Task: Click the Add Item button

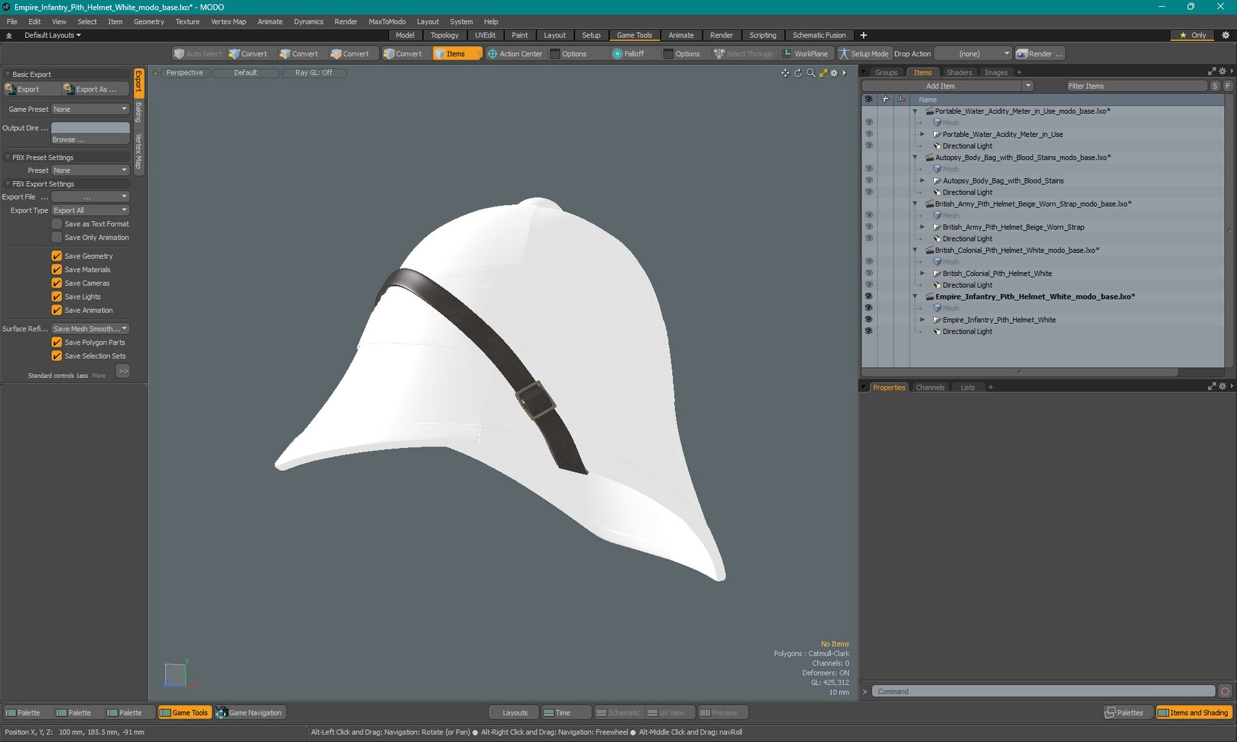Action: point(941,86)
